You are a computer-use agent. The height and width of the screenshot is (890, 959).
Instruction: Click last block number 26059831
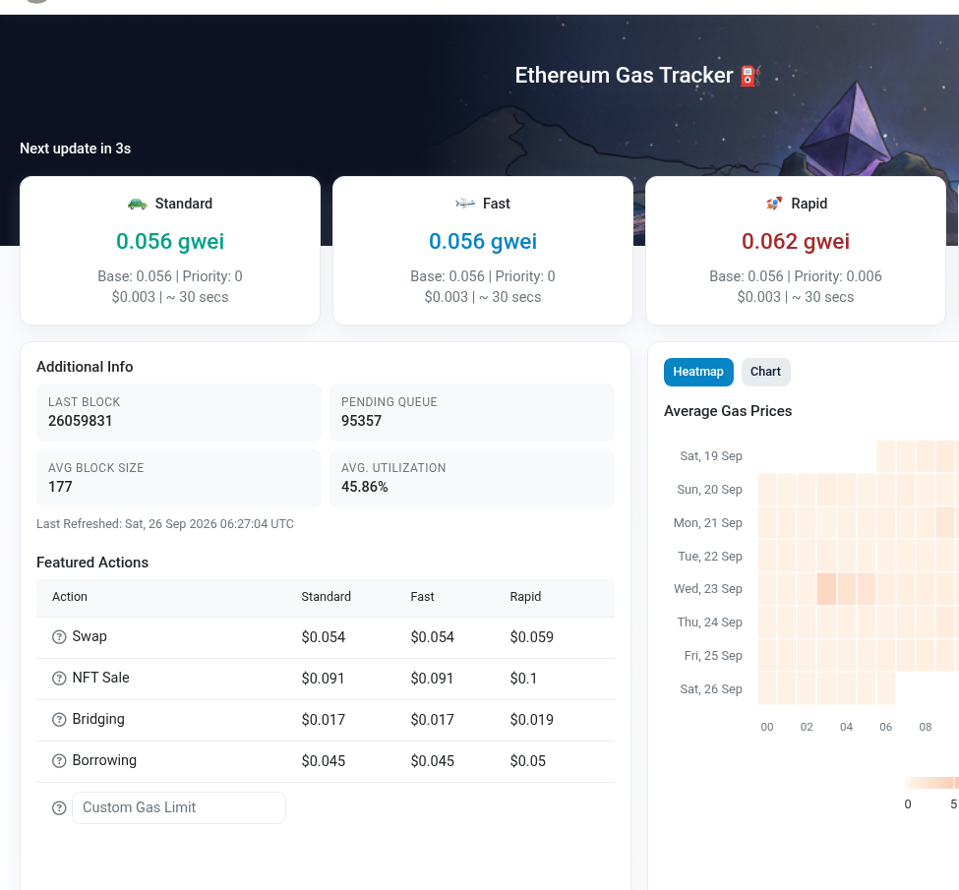[x=80, y=421]
